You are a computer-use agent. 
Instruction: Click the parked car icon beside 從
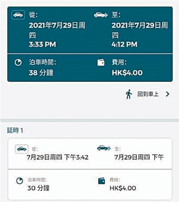coord(18,15)
